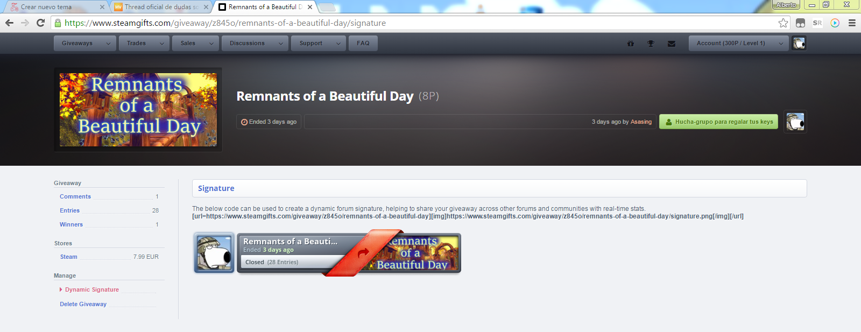Expand the Giveaways dropdown arrow

tap(108, 43)
